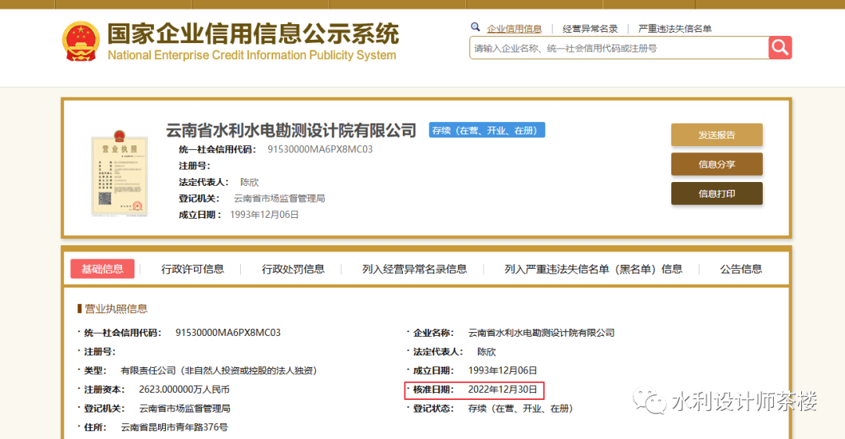
Task: Open the business license thumbnail image
Action: tap(120, 173)
